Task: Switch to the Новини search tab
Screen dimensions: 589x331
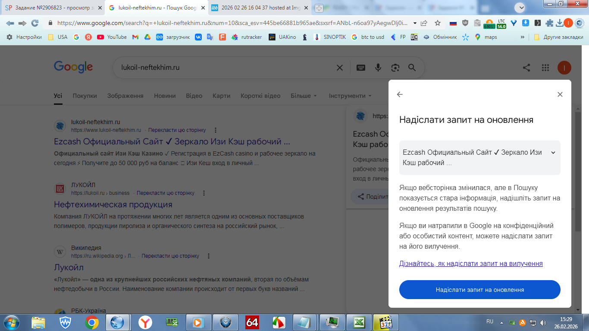Action: 165,96
